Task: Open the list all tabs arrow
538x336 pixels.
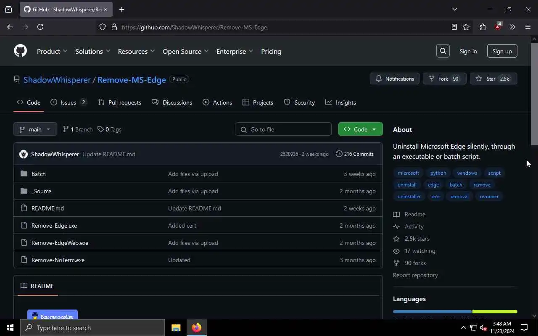Action: pyautogui.click(x=454, y=9)
